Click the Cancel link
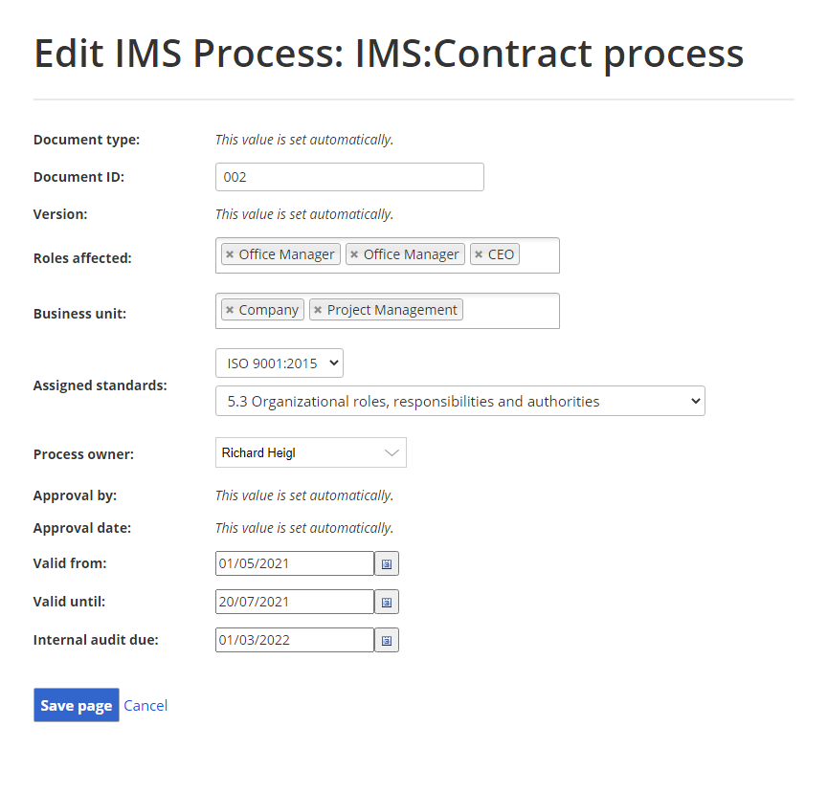Viewport: 828px width, 792px height. 145,706
